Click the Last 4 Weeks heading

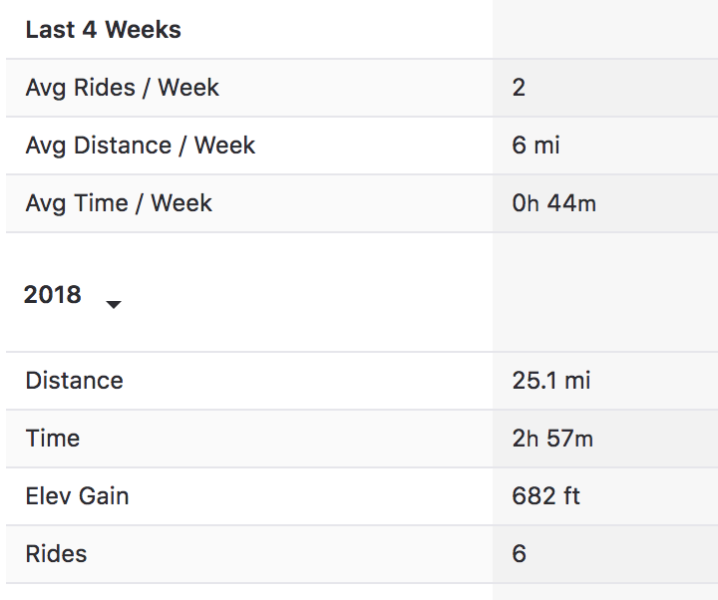pos(104,30)
